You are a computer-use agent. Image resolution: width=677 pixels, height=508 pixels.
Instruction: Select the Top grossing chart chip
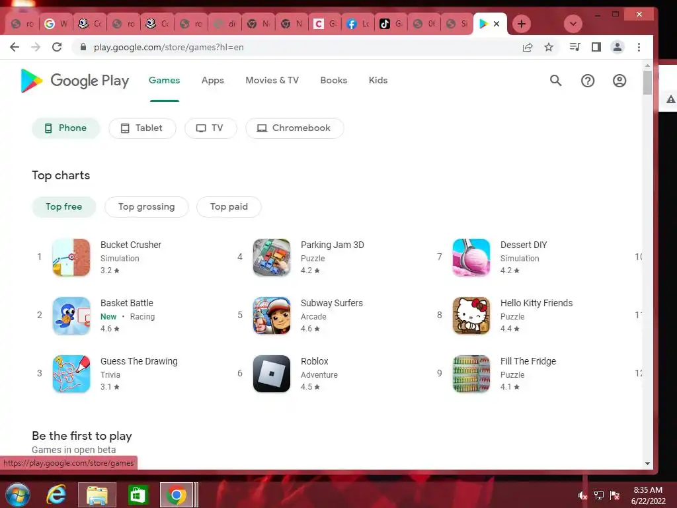[x=146, y=207]
